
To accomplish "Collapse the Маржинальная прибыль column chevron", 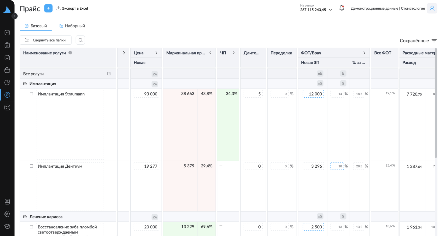I will click(210, 53).
